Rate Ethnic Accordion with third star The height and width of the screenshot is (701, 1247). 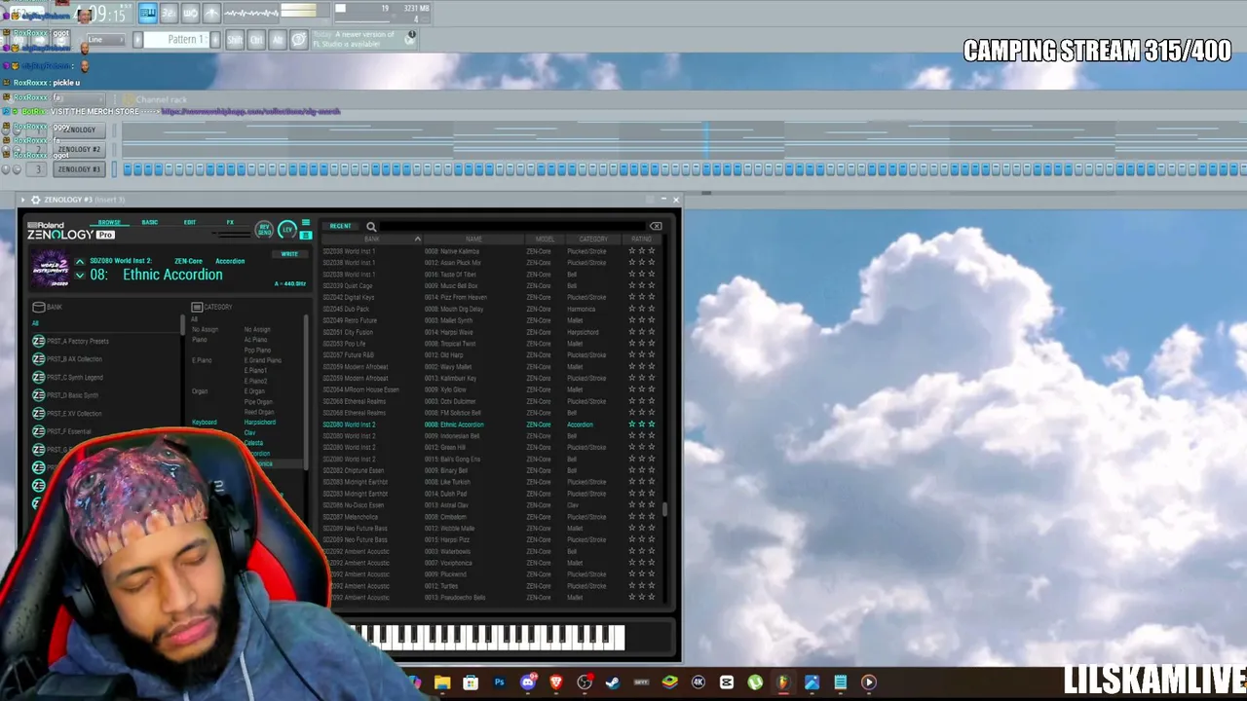[651, 424]
